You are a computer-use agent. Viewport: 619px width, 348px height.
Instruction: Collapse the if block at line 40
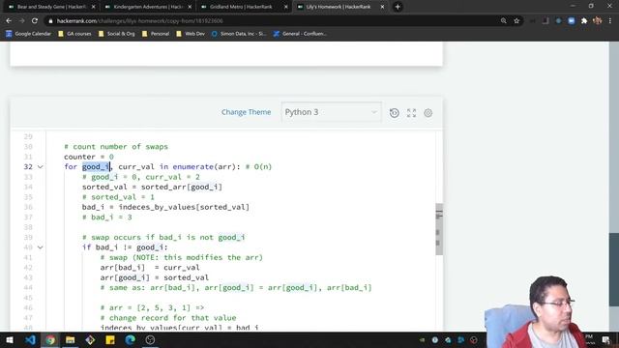click(41, 247)
